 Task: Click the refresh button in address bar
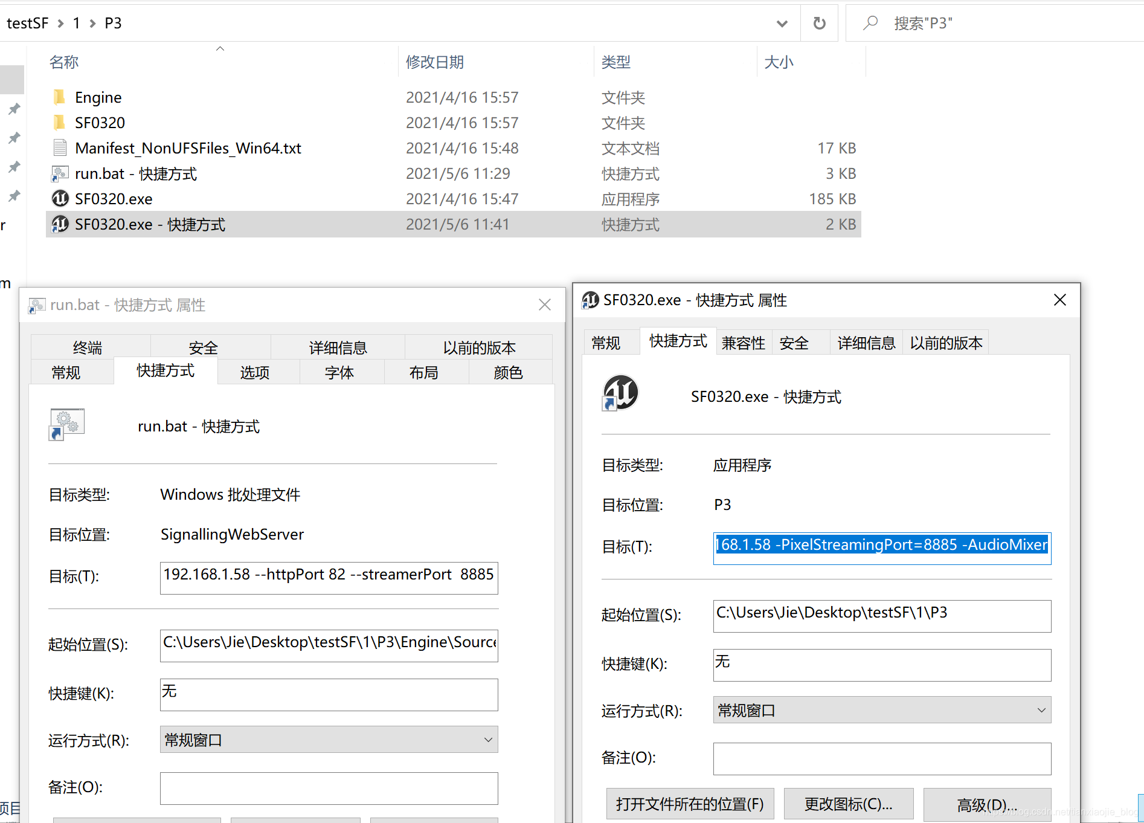tap(819, 23)
